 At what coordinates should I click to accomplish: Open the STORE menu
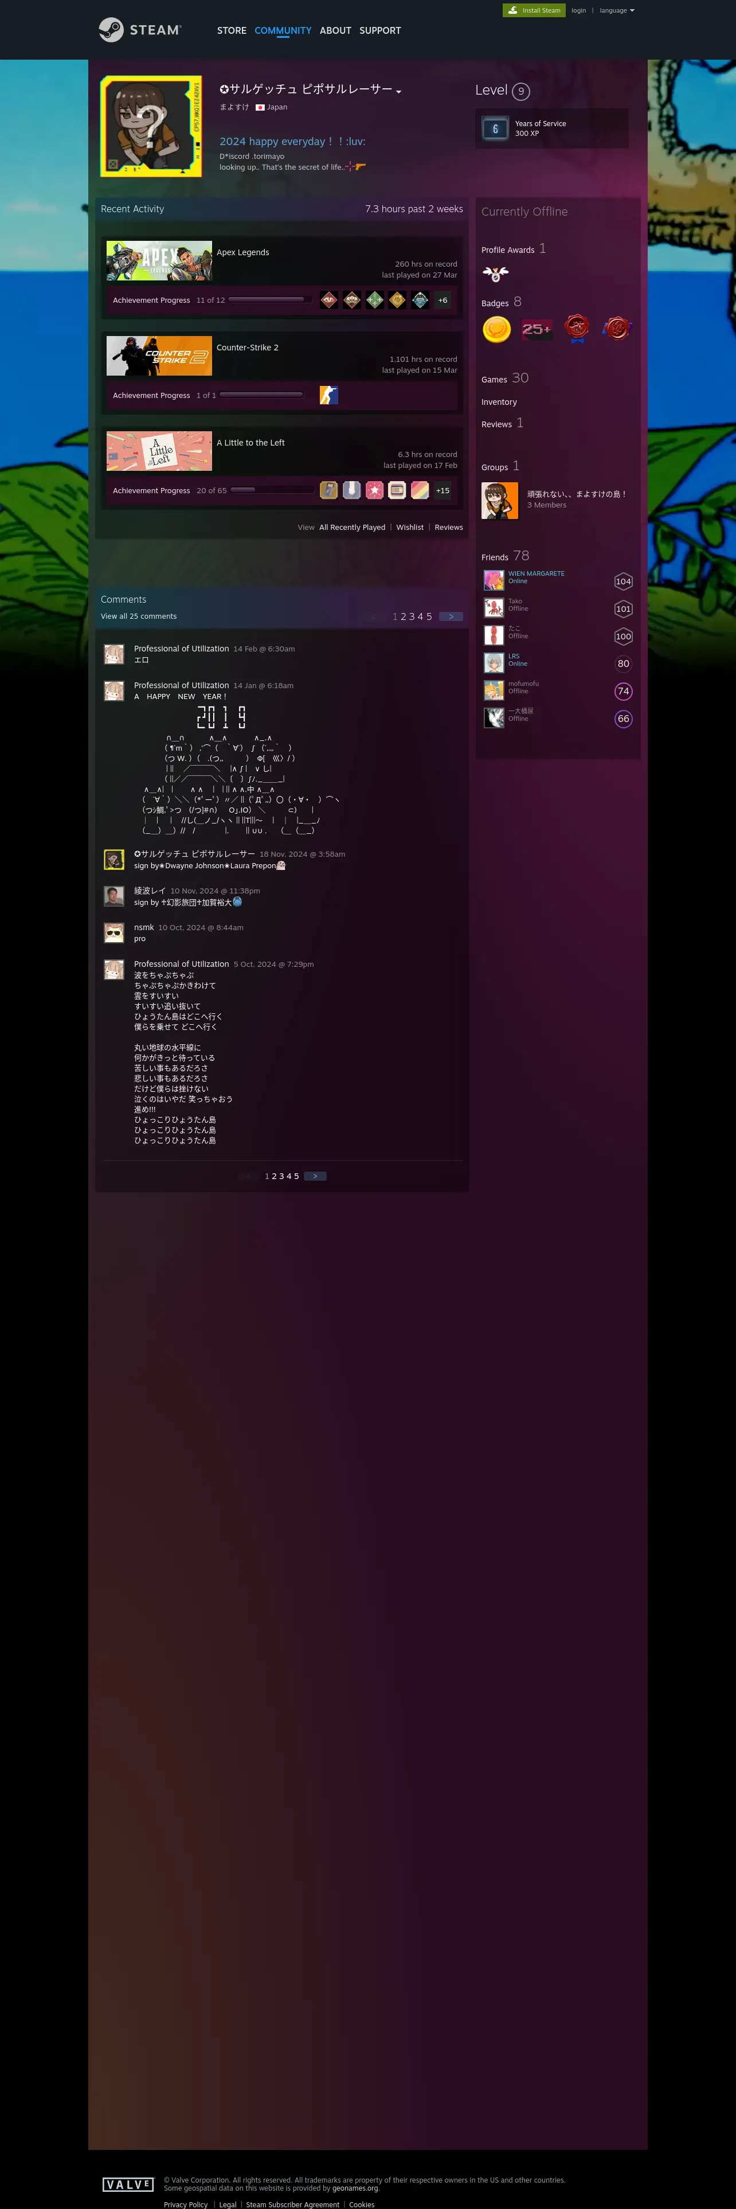[232, 31]
